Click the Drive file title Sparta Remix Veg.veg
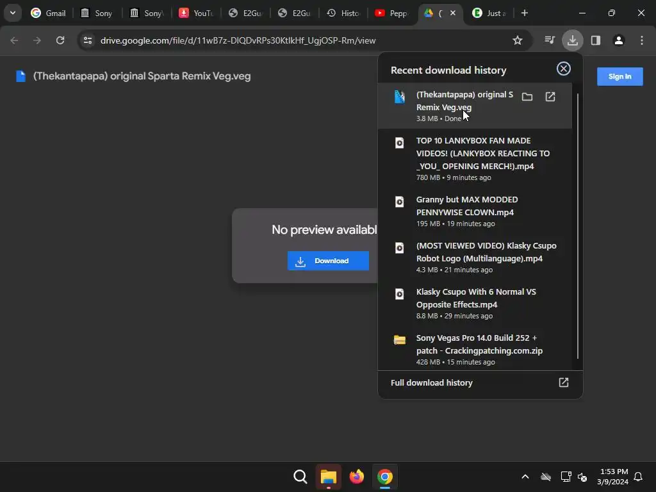Screen dimensions: 656x492 tap(142, 76)
